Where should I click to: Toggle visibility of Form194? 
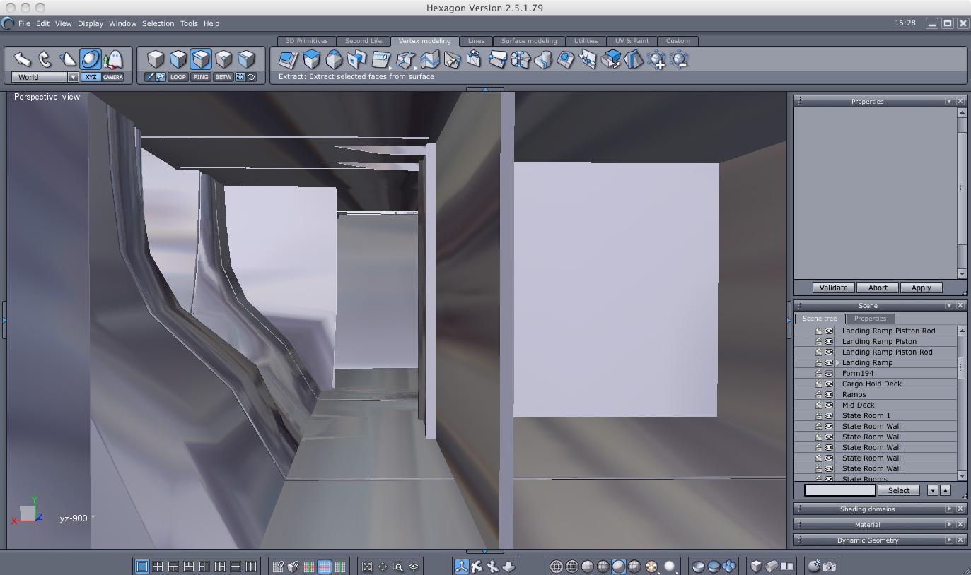(829, 373)
